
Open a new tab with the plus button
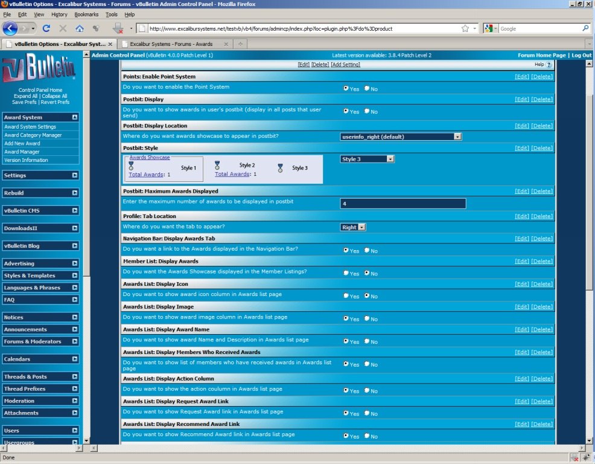click(240, 44)
